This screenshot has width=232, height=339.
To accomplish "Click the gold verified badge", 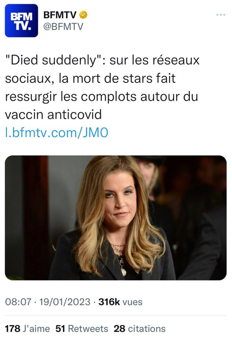I will 83,15.
